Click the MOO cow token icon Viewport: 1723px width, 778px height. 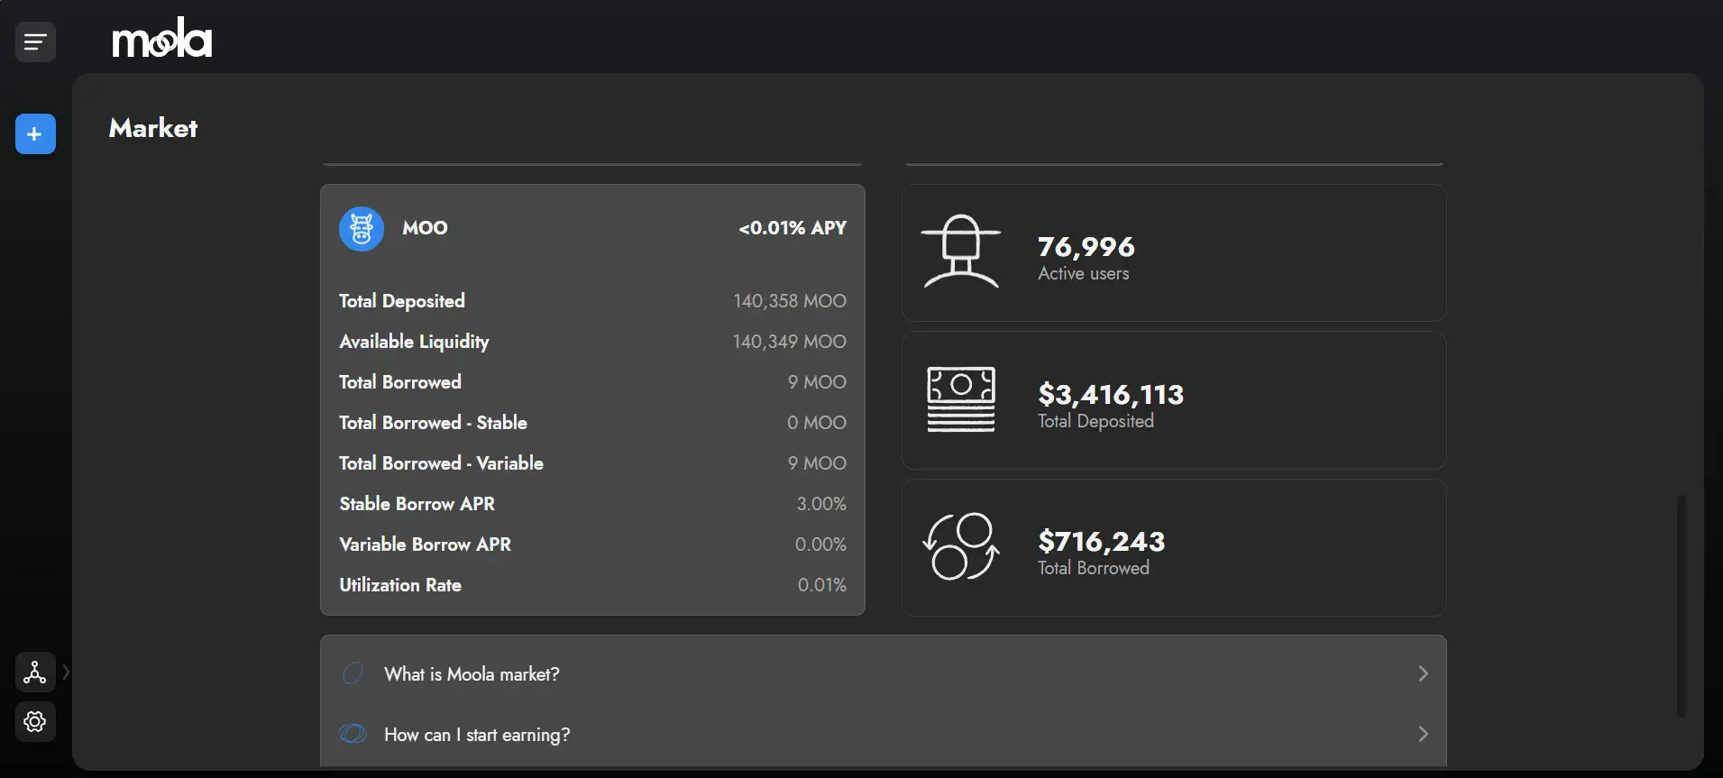362,229
